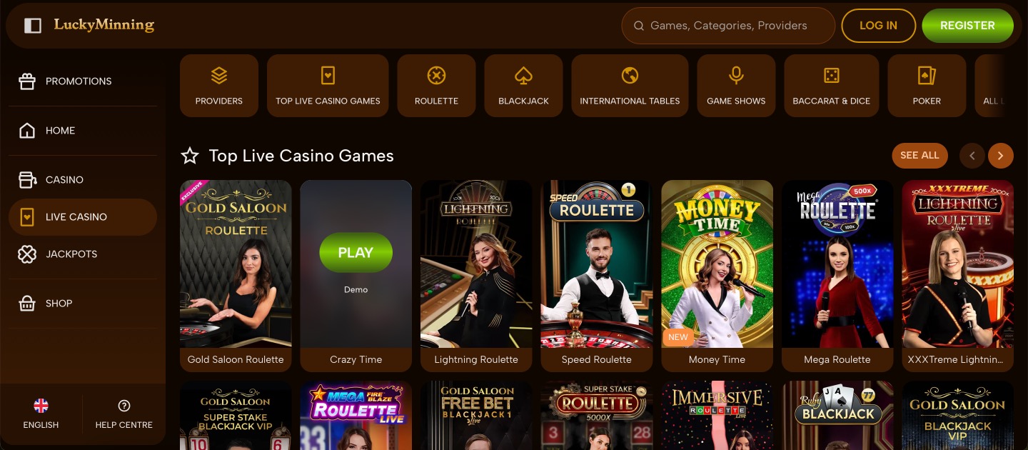Open the Jackpots clover icon
The width and height of the screenshot is (1028, 450).
point(27,254)
